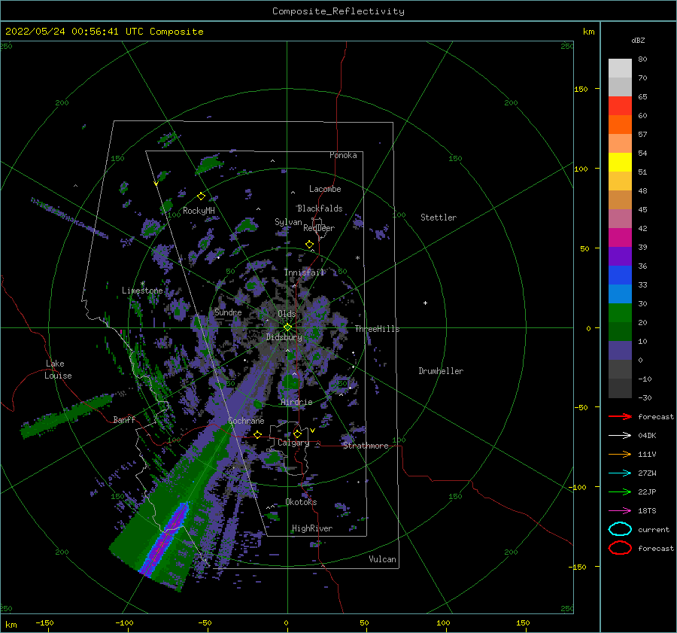The height and width of the screenshot is (633, 677).
Task: Click the Blackfalds label
Action: pyautogui.click(x=320, y=208)
